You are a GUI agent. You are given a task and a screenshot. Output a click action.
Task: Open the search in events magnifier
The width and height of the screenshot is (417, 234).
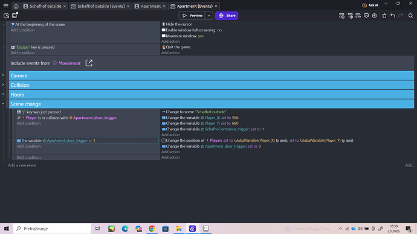[410, 16]
